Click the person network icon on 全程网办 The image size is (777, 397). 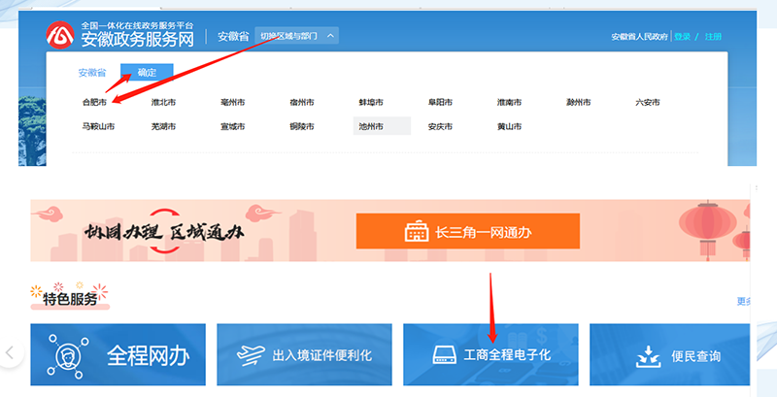coord(68,356)
